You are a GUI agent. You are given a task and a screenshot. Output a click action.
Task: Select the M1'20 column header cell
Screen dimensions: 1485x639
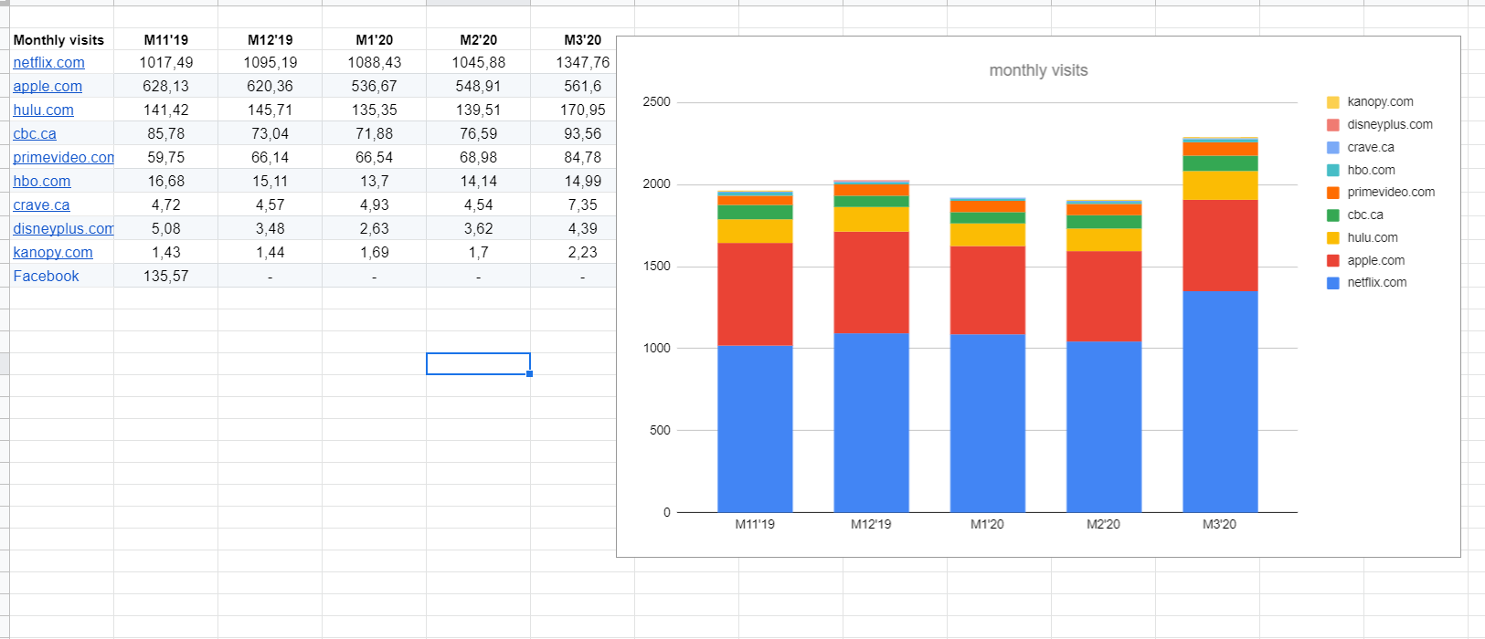pos(375,39)
